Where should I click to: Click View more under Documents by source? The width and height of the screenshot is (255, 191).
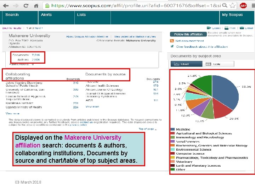click(x=92, y=107)
